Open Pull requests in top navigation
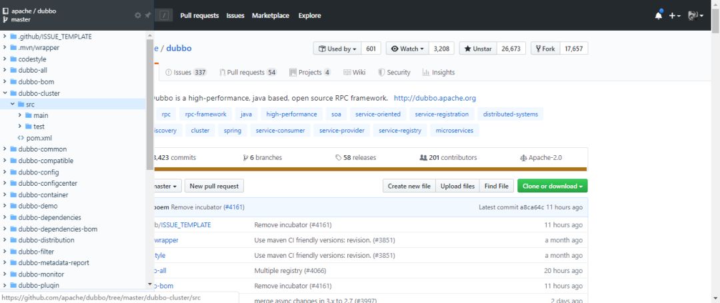Viewport: 720px width, 303px height. [199, 15]
